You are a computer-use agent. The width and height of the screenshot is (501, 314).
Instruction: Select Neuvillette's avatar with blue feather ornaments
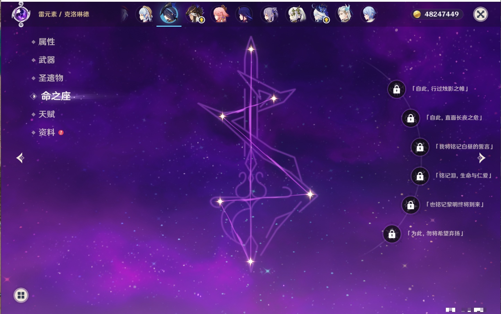click(x=345, y=14)
